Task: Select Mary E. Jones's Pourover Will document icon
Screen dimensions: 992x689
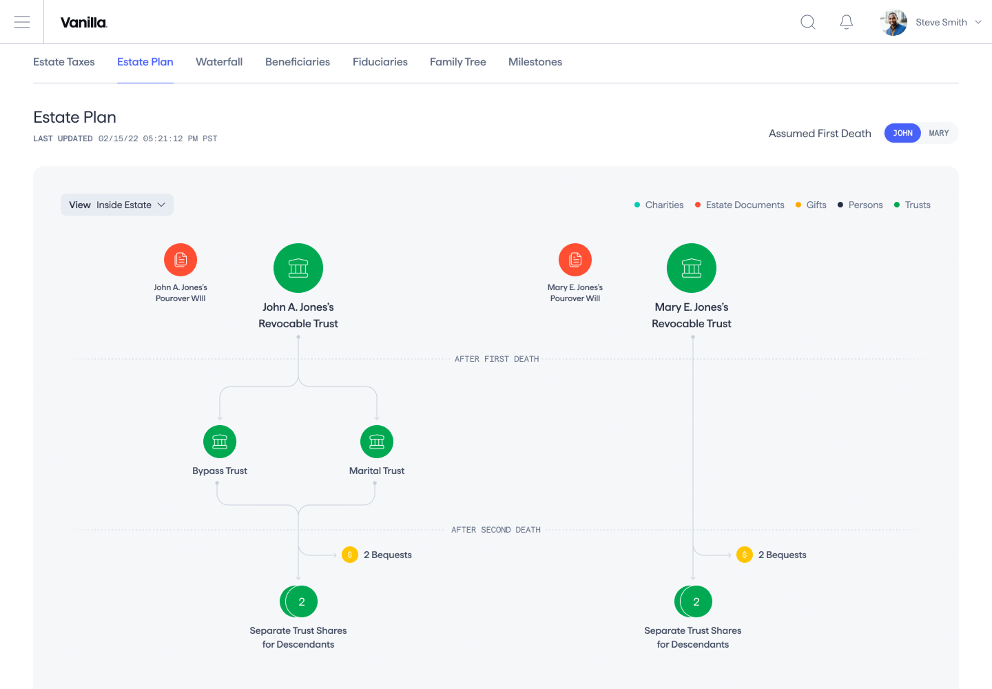Action: coord(575,260)
